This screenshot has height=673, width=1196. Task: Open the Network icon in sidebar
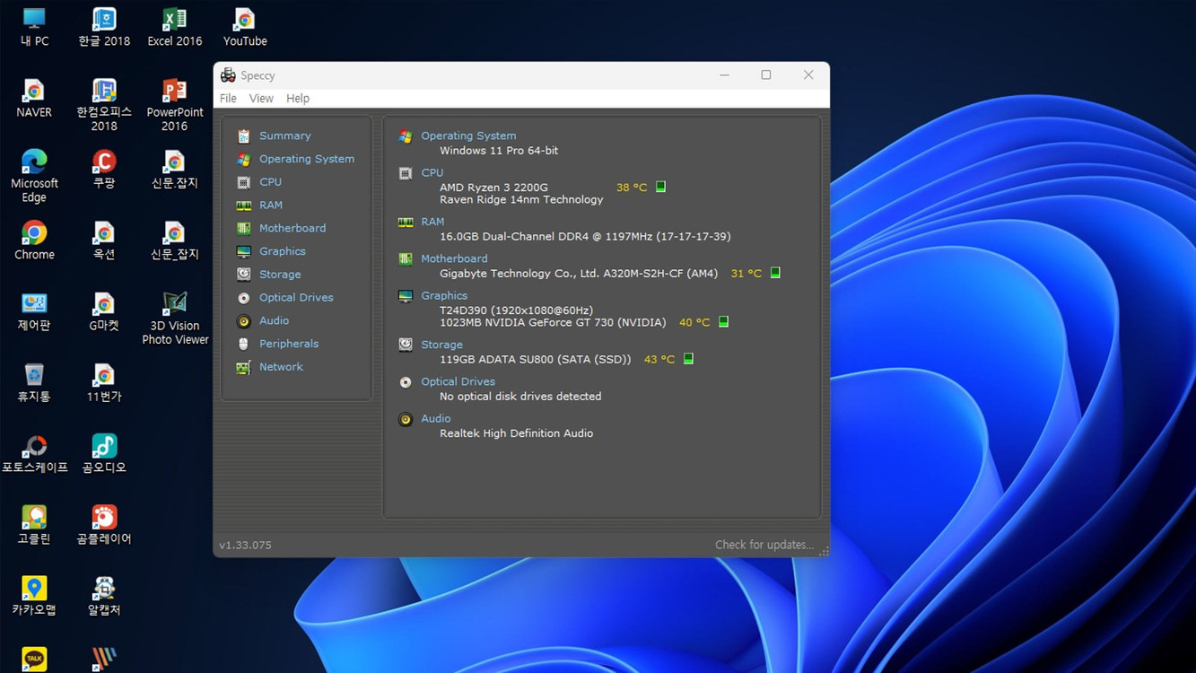[x=243, y=368]
